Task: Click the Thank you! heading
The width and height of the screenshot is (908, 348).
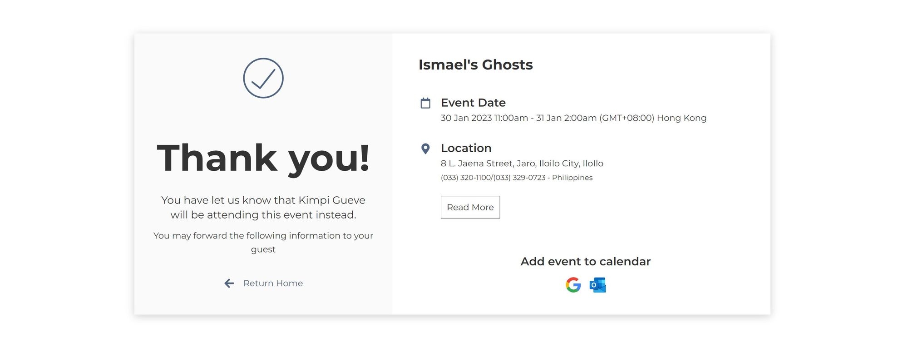Action: pyautogui.click(x=263, y=158)
